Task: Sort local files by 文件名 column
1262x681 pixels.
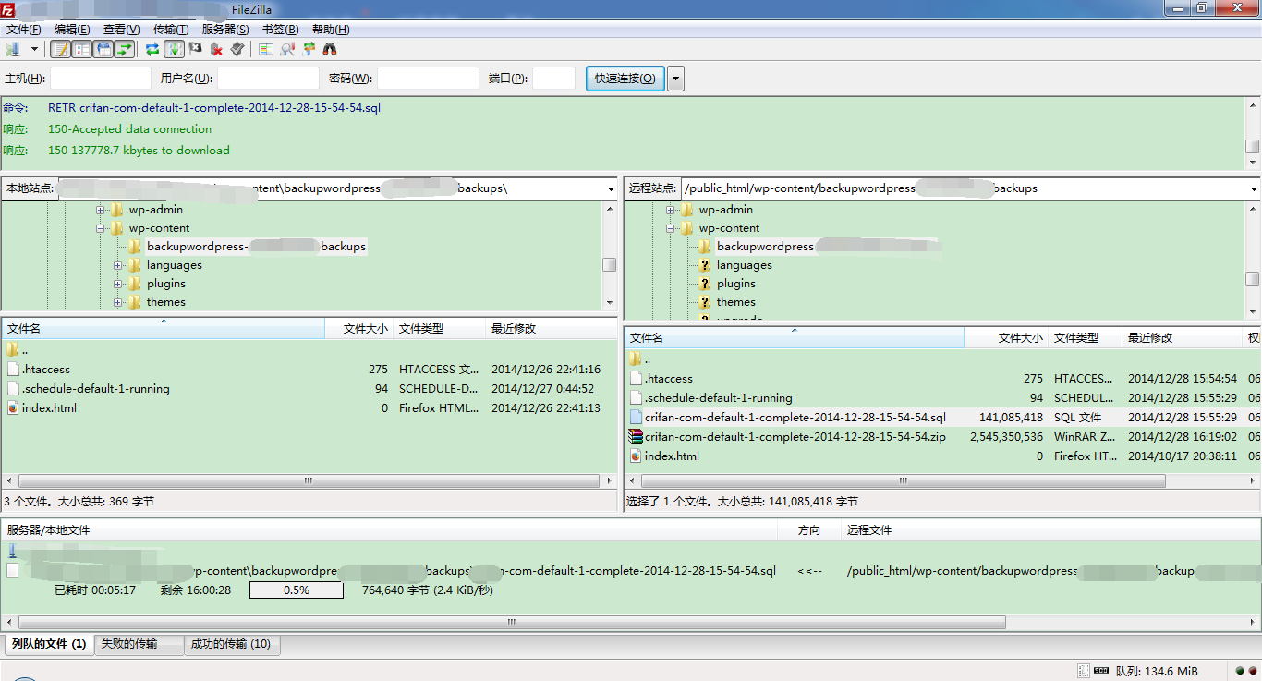Action: pyautogui.click(x=164, y=329)
